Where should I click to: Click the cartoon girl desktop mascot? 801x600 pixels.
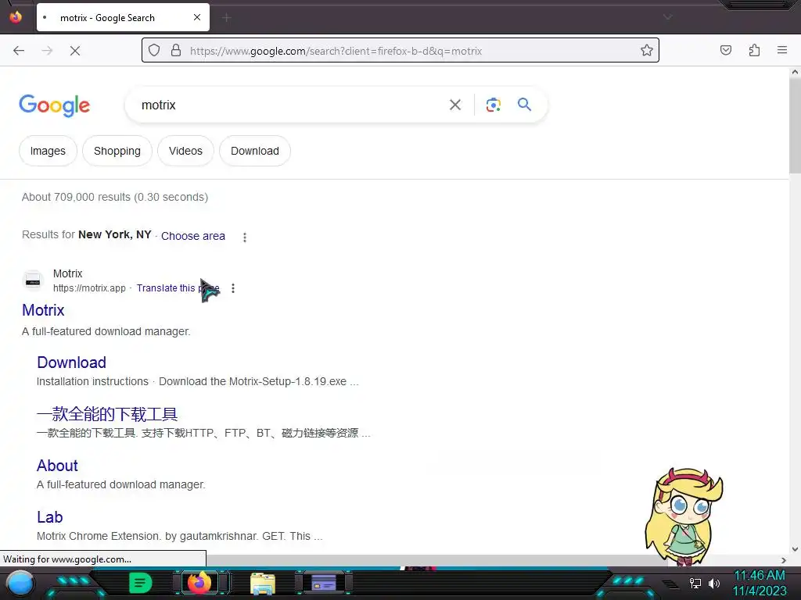(x=684, y=517)
